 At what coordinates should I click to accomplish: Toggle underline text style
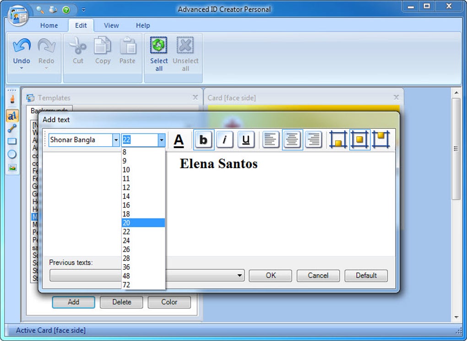(x=246, y=139)
